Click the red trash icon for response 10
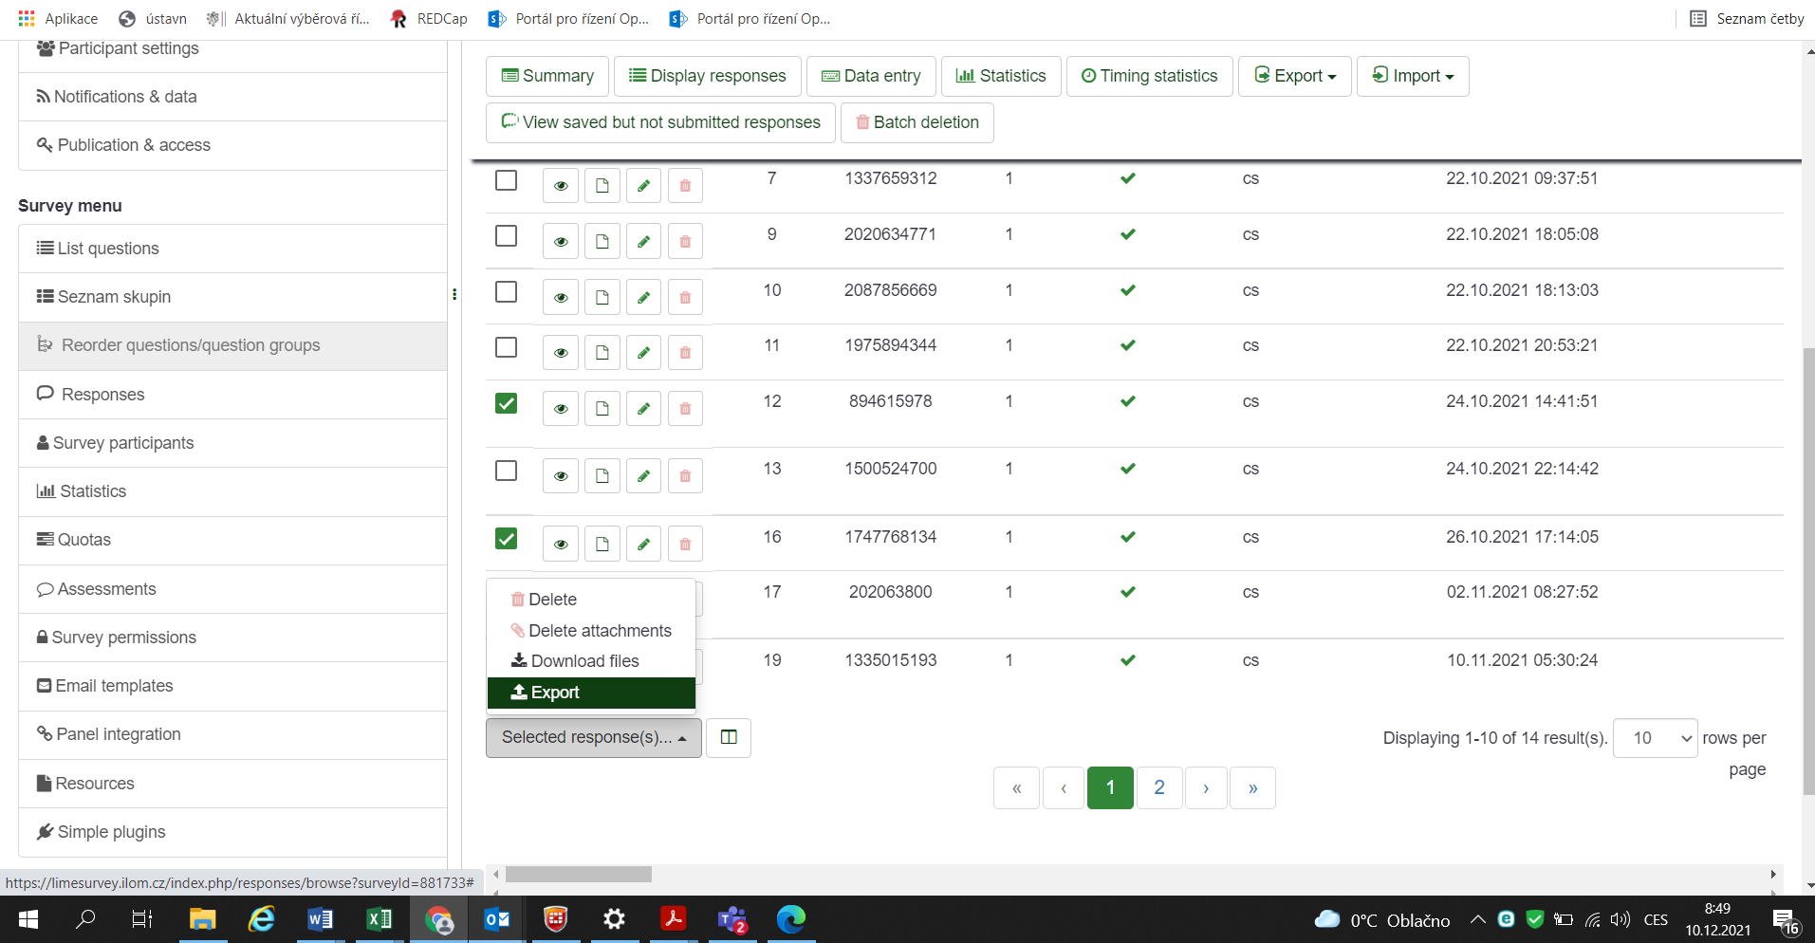Viewport: 1815px width, 943px height. (685, 298)
